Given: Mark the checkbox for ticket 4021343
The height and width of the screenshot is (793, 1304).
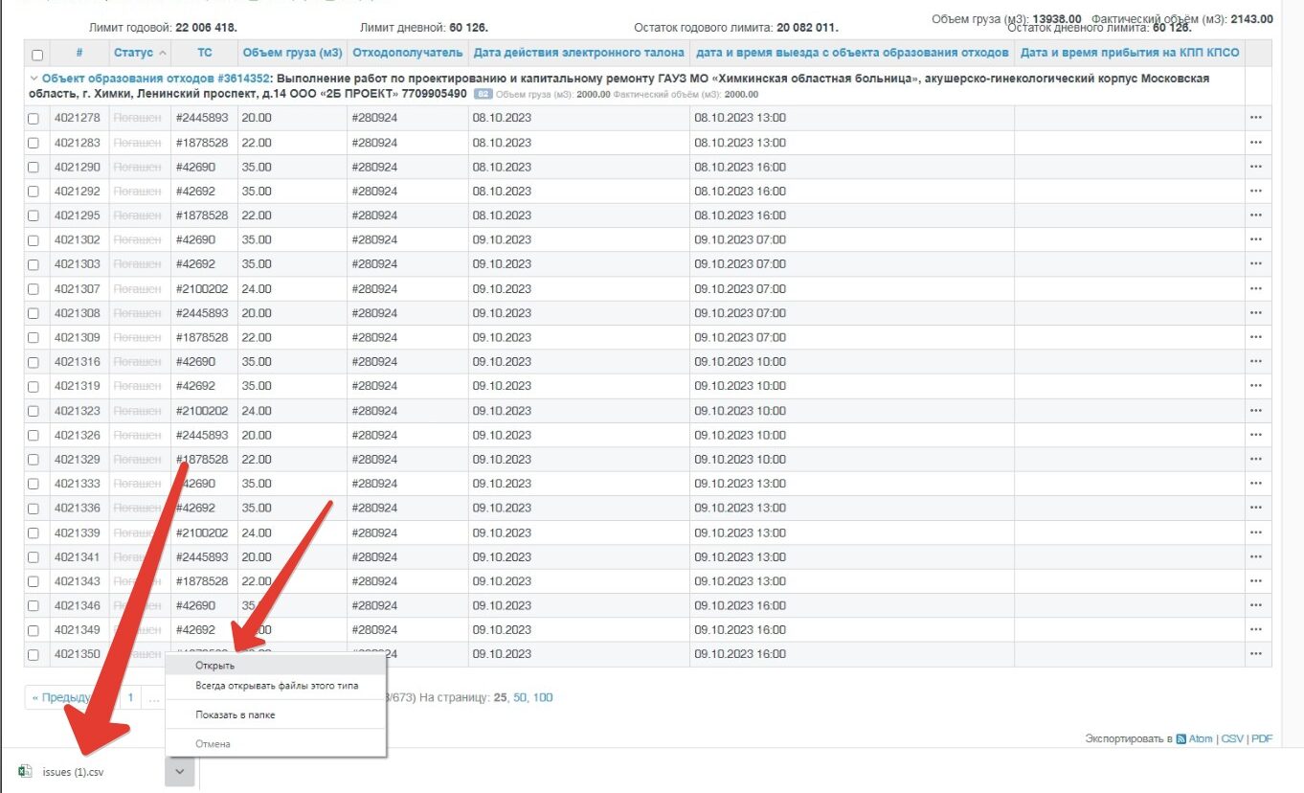Looking at the screenshot, I should coord(34,582).
